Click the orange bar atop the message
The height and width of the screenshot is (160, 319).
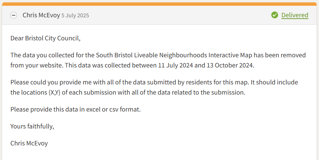[159, 4]
